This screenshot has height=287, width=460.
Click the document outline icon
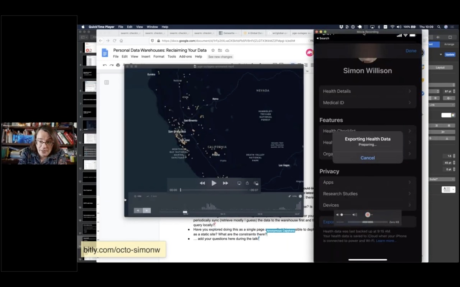pyautogui.click(x=107, y=82)
